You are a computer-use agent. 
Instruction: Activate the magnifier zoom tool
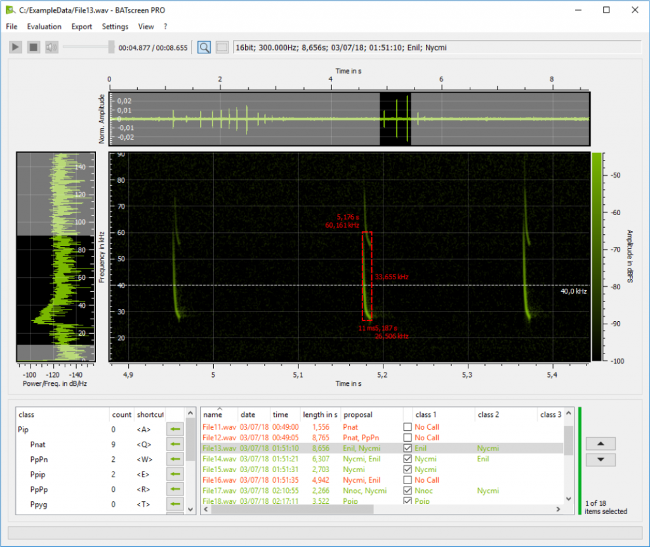click(204, 46)
